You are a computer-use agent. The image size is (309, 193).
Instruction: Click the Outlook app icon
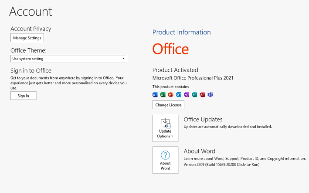[179, 95]
